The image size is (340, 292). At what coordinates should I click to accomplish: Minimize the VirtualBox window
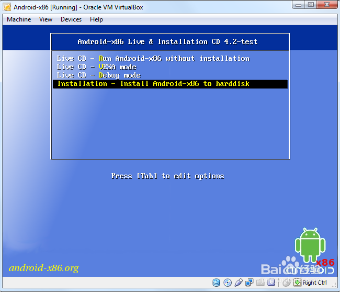tap(298, 5)
